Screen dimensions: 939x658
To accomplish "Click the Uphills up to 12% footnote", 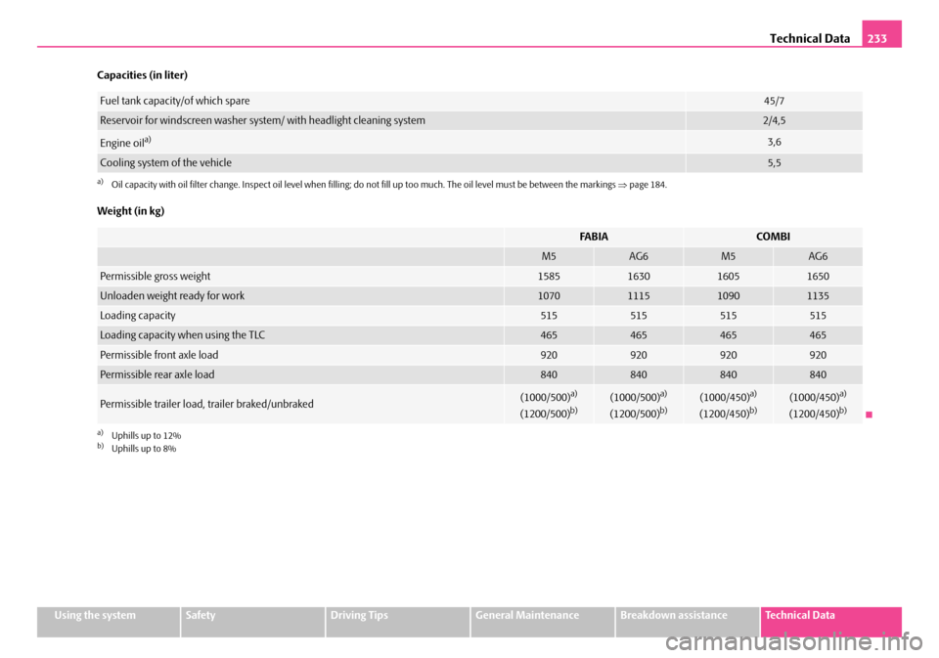I will [145, 434].
